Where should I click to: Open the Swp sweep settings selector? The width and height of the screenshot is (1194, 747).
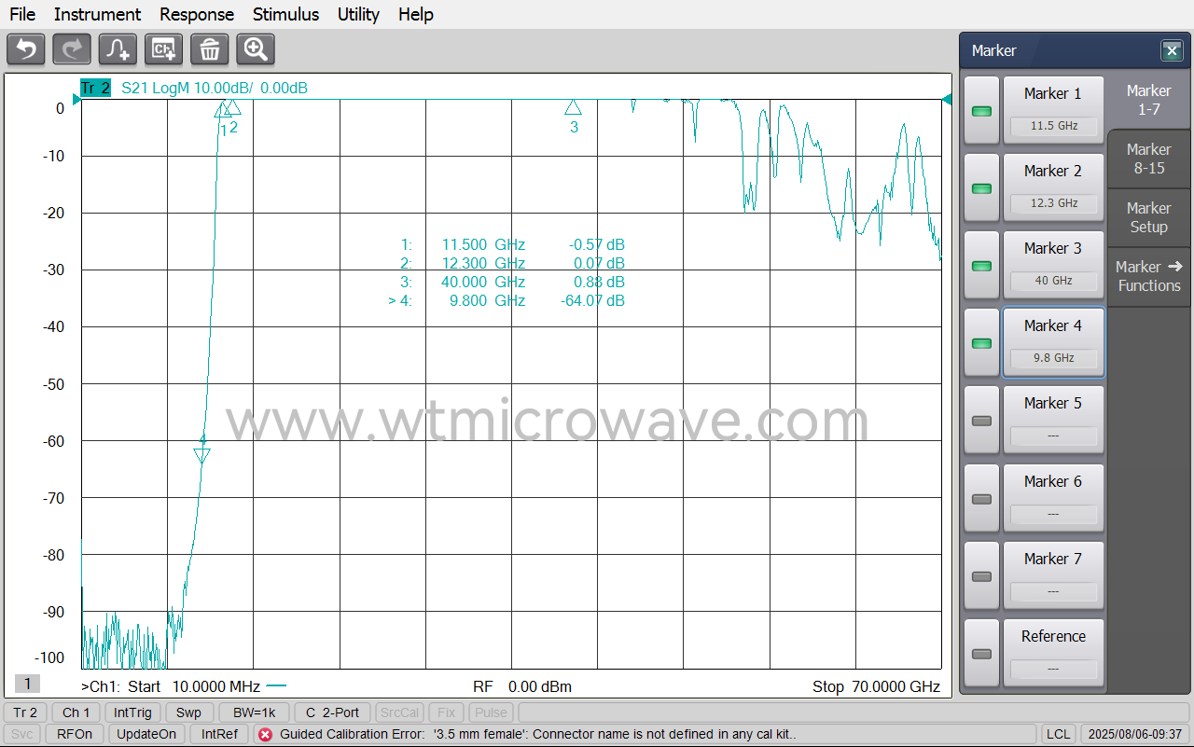click(189, 712)
